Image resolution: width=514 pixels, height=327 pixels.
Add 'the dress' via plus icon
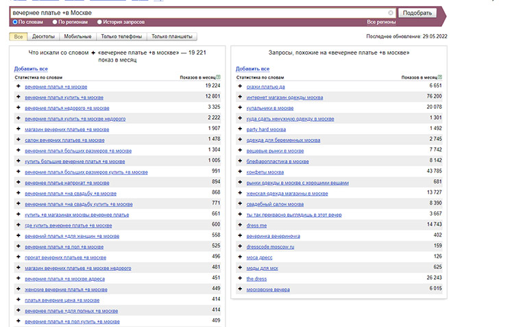click(240, 278)
